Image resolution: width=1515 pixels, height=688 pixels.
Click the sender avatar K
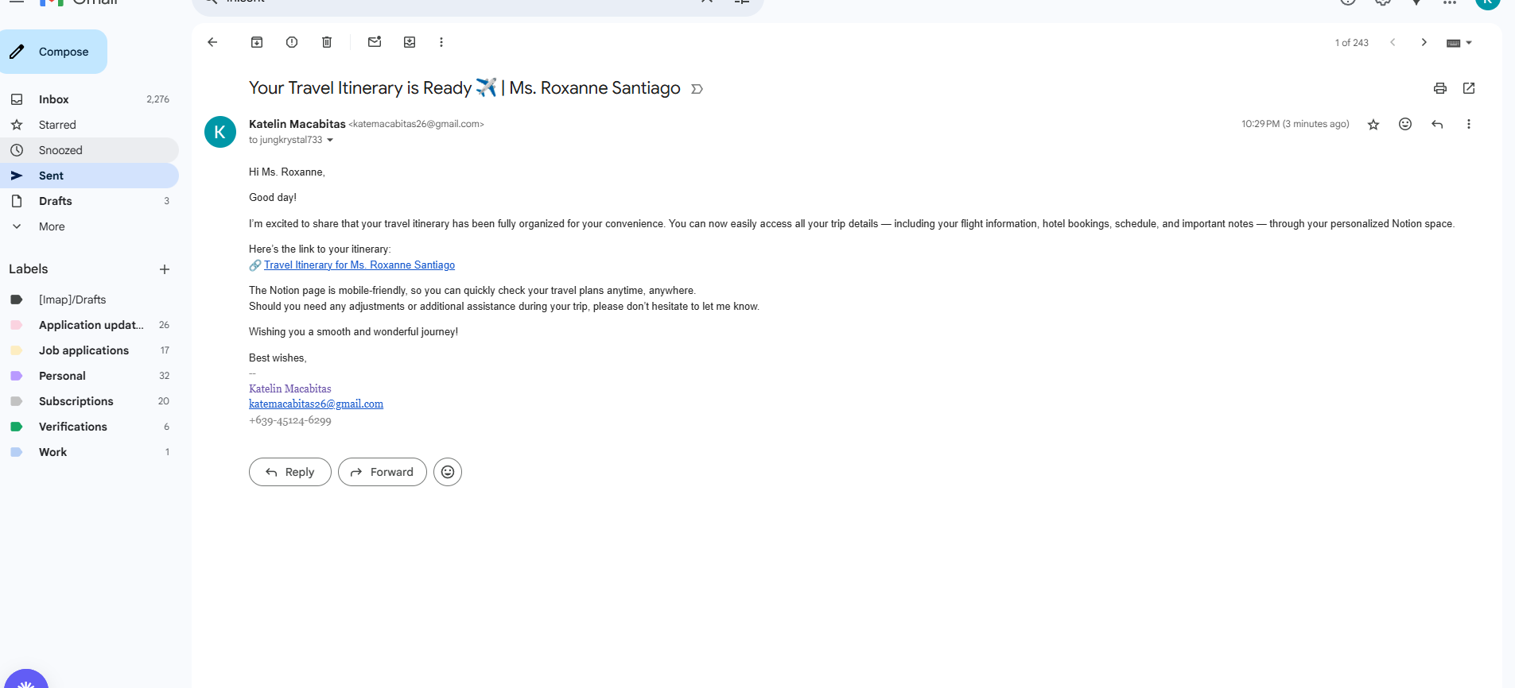[220, 132]
